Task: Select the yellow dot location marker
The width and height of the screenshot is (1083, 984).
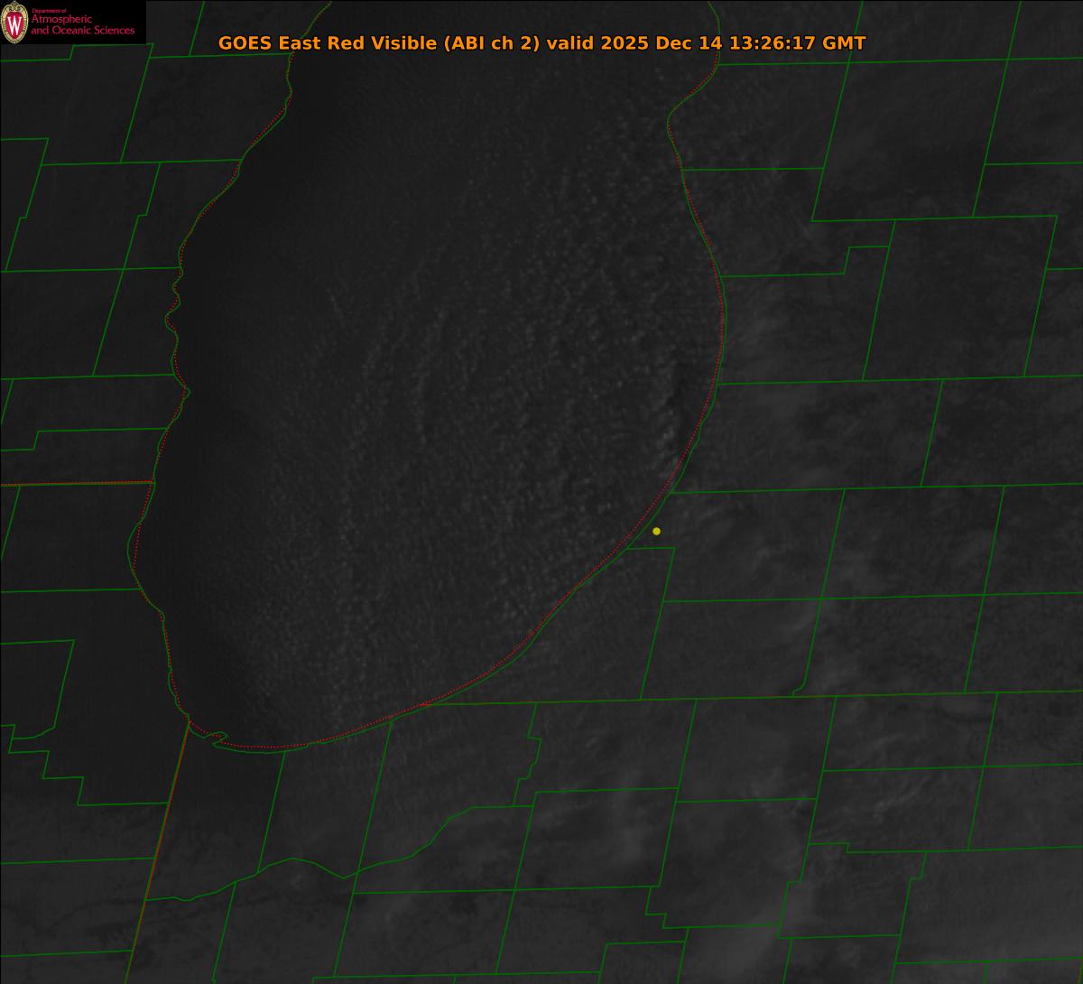Action: tap(656, 531)
